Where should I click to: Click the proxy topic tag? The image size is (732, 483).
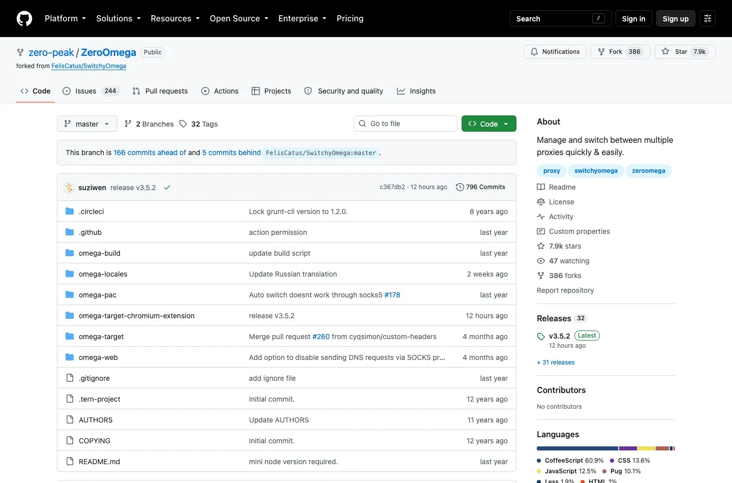(552, 171)
